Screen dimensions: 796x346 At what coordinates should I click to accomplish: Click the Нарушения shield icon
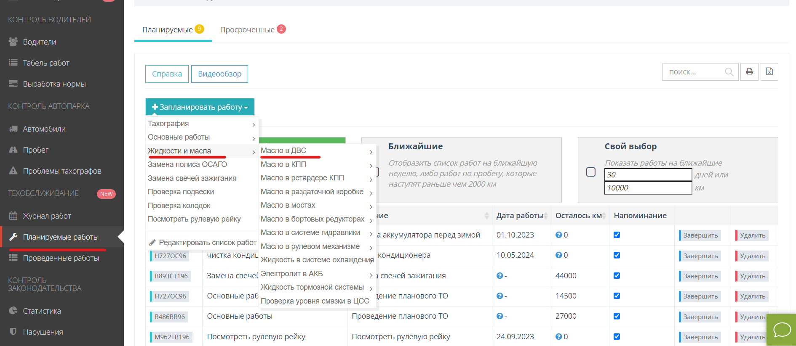pos(13,332)
